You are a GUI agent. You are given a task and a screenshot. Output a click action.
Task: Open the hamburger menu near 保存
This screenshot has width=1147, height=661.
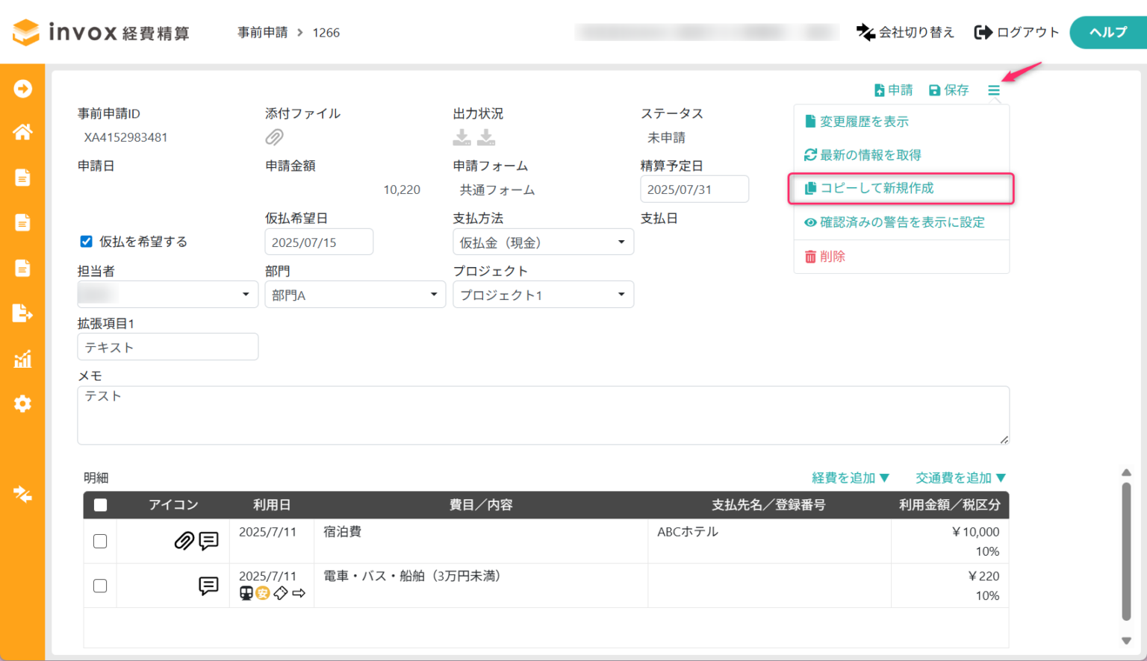click(993, 90)
